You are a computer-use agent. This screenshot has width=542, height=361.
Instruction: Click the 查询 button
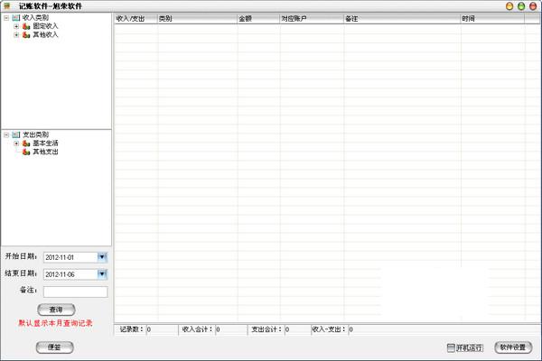point(56,310)
